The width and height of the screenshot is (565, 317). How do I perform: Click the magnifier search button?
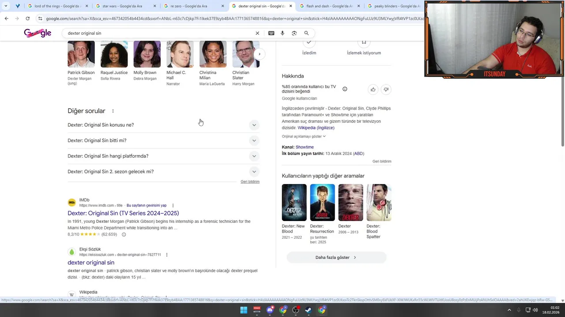tap(306, 33)
